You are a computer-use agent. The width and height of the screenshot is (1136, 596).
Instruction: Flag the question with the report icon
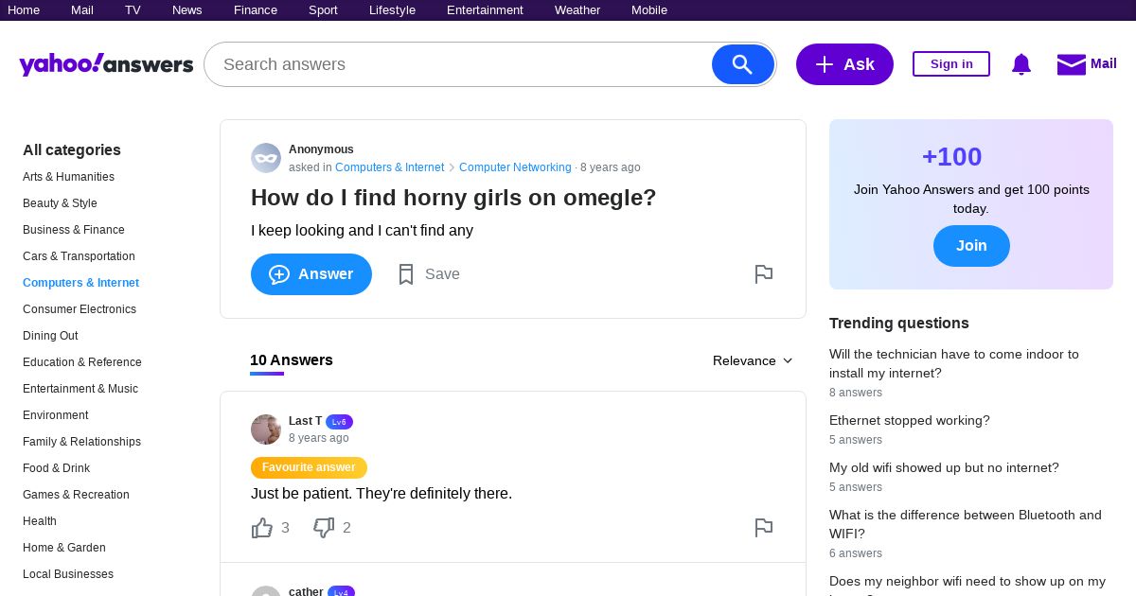click(x=764, y=274)
